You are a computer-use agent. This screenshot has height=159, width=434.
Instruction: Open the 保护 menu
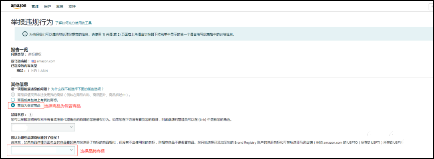[48, 6]
